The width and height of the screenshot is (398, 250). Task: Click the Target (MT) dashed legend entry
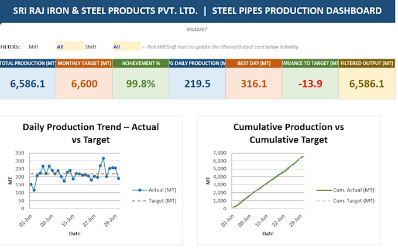tap(154, 200)
